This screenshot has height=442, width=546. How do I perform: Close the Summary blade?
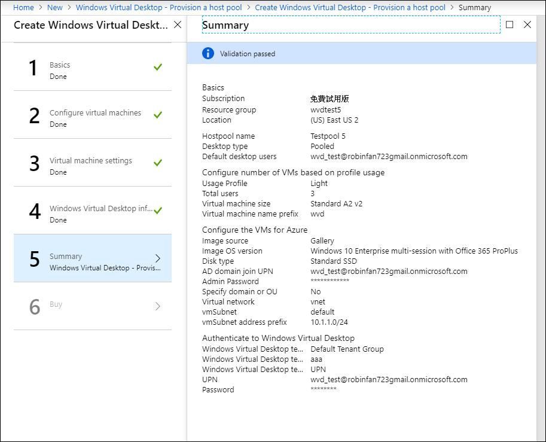[x=527, y=25]
